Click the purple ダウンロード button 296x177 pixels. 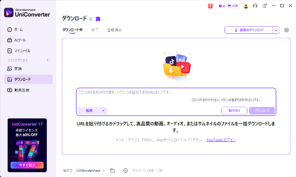click(x=262, y=111)
